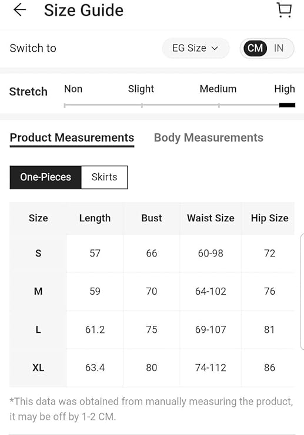Click the Medium stretch marker
This screenshot has height=435, width=304.
tap(219, 106)
